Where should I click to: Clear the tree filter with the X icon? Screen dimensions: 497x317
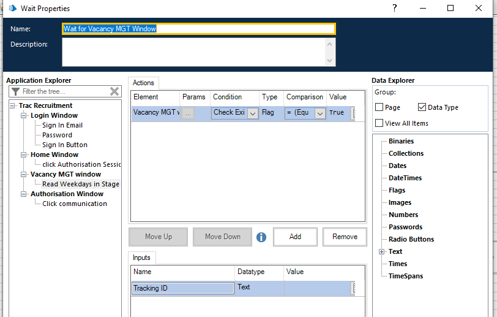114,91
